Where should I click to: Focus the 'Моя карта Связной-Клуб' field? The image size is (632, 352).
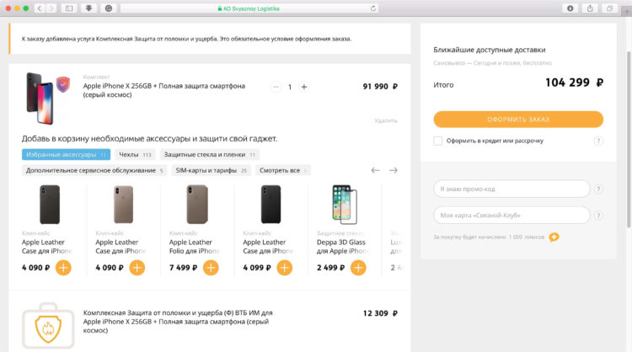point(511,216)
